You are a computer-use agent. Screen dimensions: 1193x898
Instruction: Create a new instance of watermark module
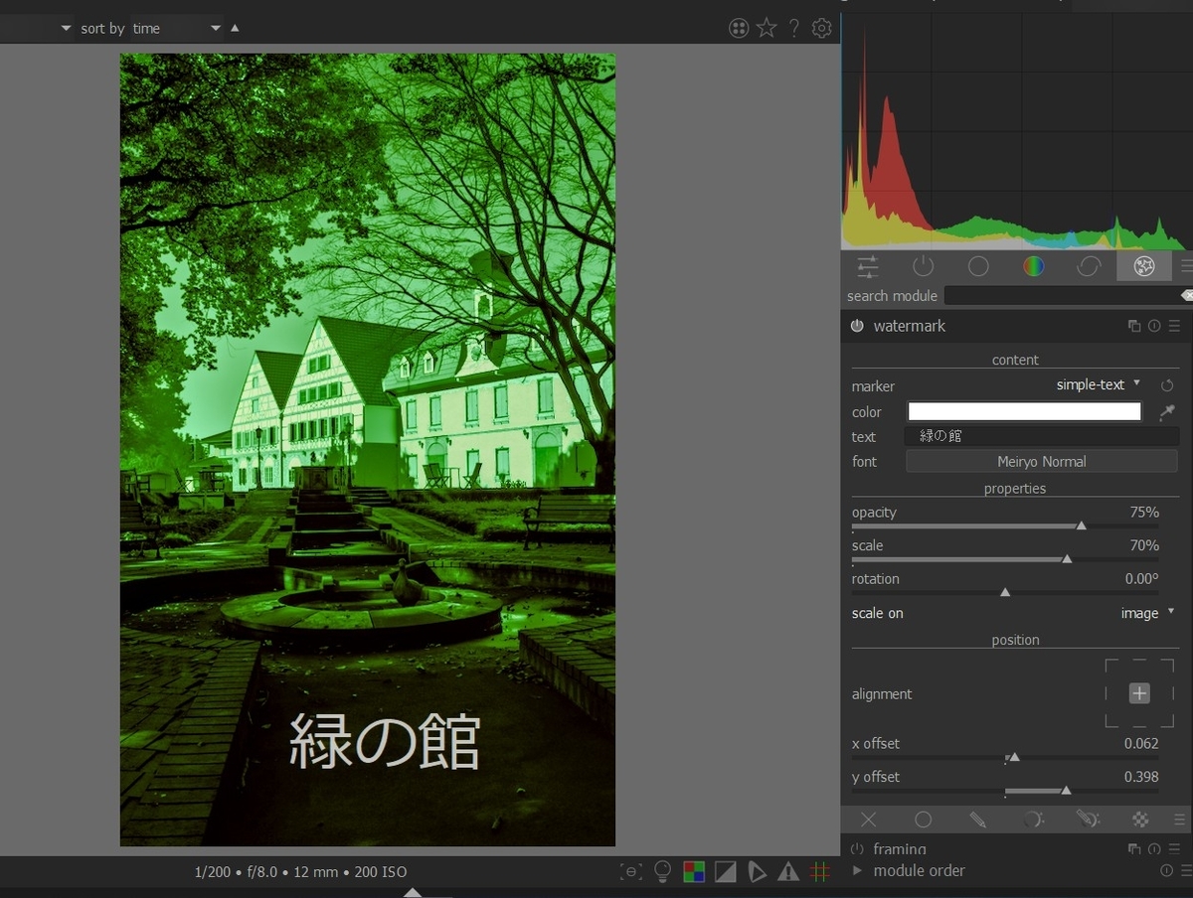coord(1134,326)
